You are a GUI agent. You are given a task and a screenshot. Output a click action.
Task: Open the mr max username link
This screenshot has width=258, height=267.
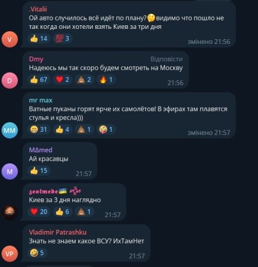pos(40,100)
